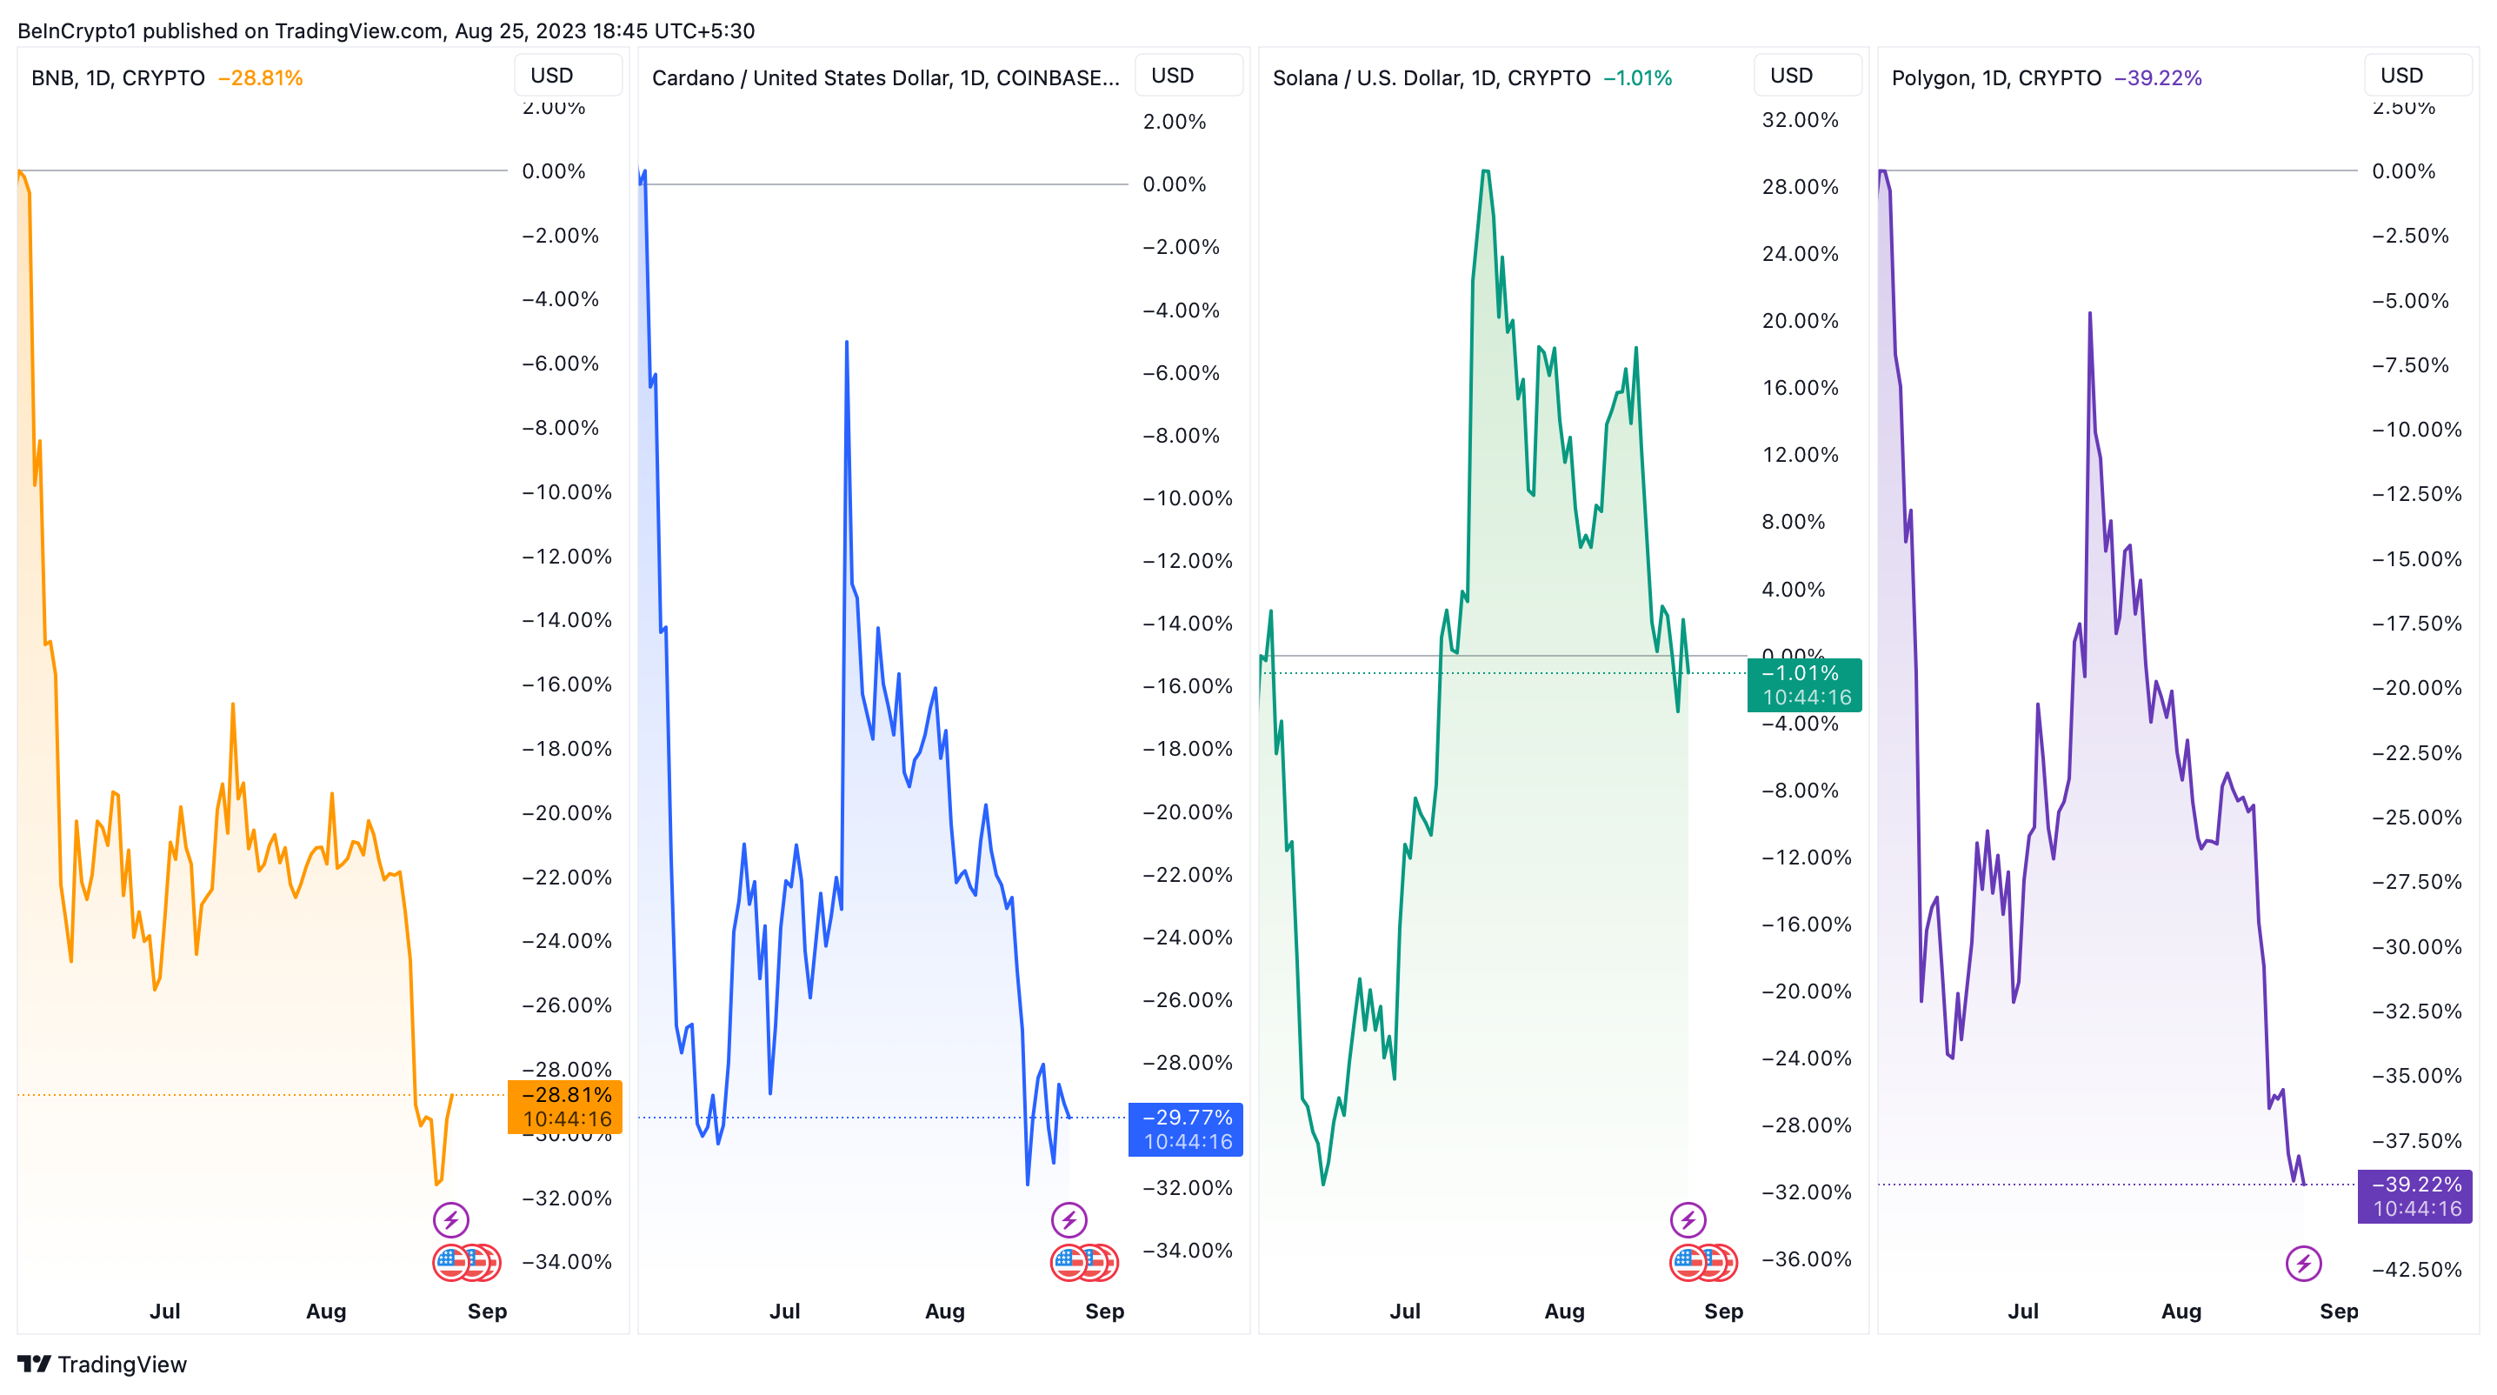Click the Polygon, 1D, CRYPTO chart title
The width and height of the screenshot is (2497, 1395).
1996,77
